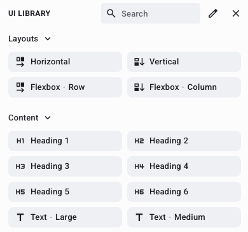The width and height of the screenshot is (248, 232).
Task: Pick the Heading 3 label
Action: pos(50,166)
